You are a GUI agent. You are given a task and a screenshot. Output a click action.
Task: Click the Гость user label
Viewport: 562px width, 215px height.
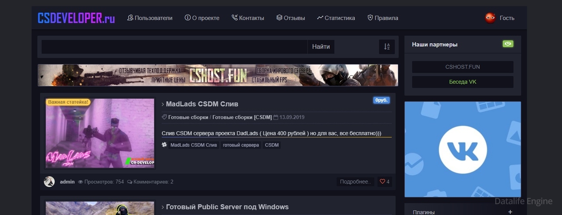click(x=507, y=18)
